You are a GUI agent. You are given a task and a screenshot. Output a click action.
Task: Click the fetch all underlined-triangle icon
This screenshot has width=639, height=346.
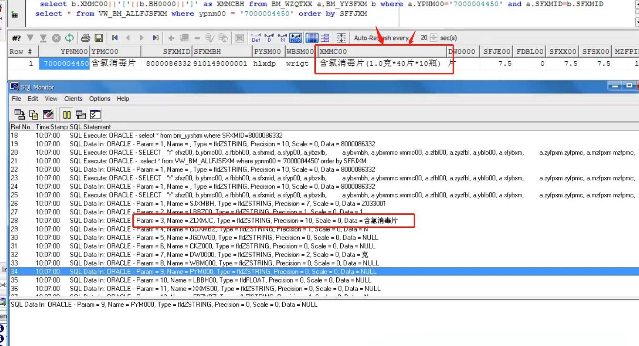pyautogui.click(x=43, y=38)
